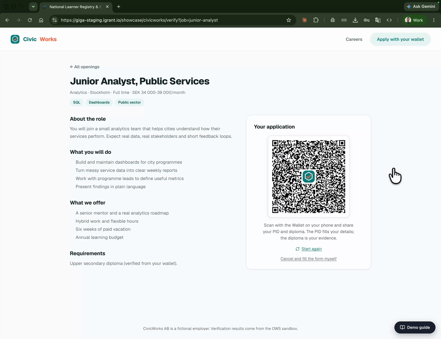Viewport: 441px width, 339px height.
Task: Click 'Six weeks of paid vacation' item
Action: click(103, 229)
